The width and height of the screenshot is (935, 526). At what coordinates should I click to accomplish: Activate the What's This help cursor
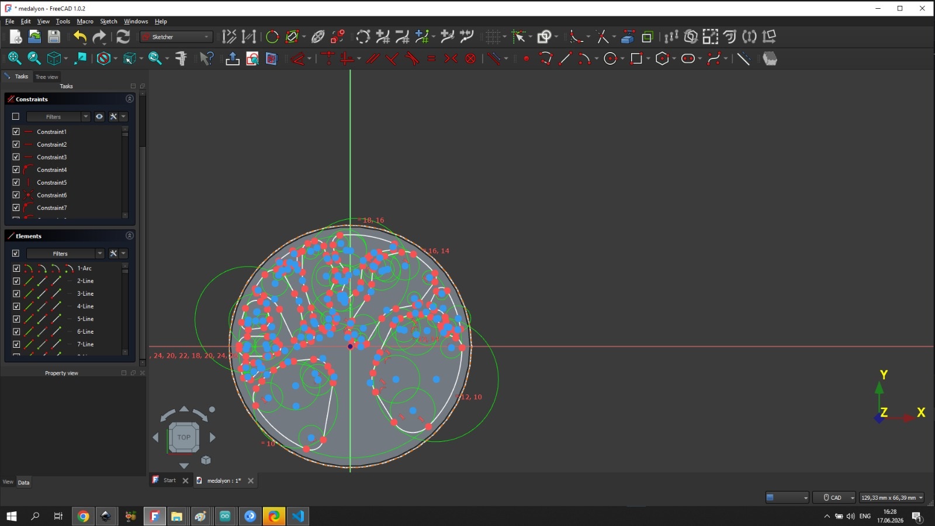click(206, 58)
